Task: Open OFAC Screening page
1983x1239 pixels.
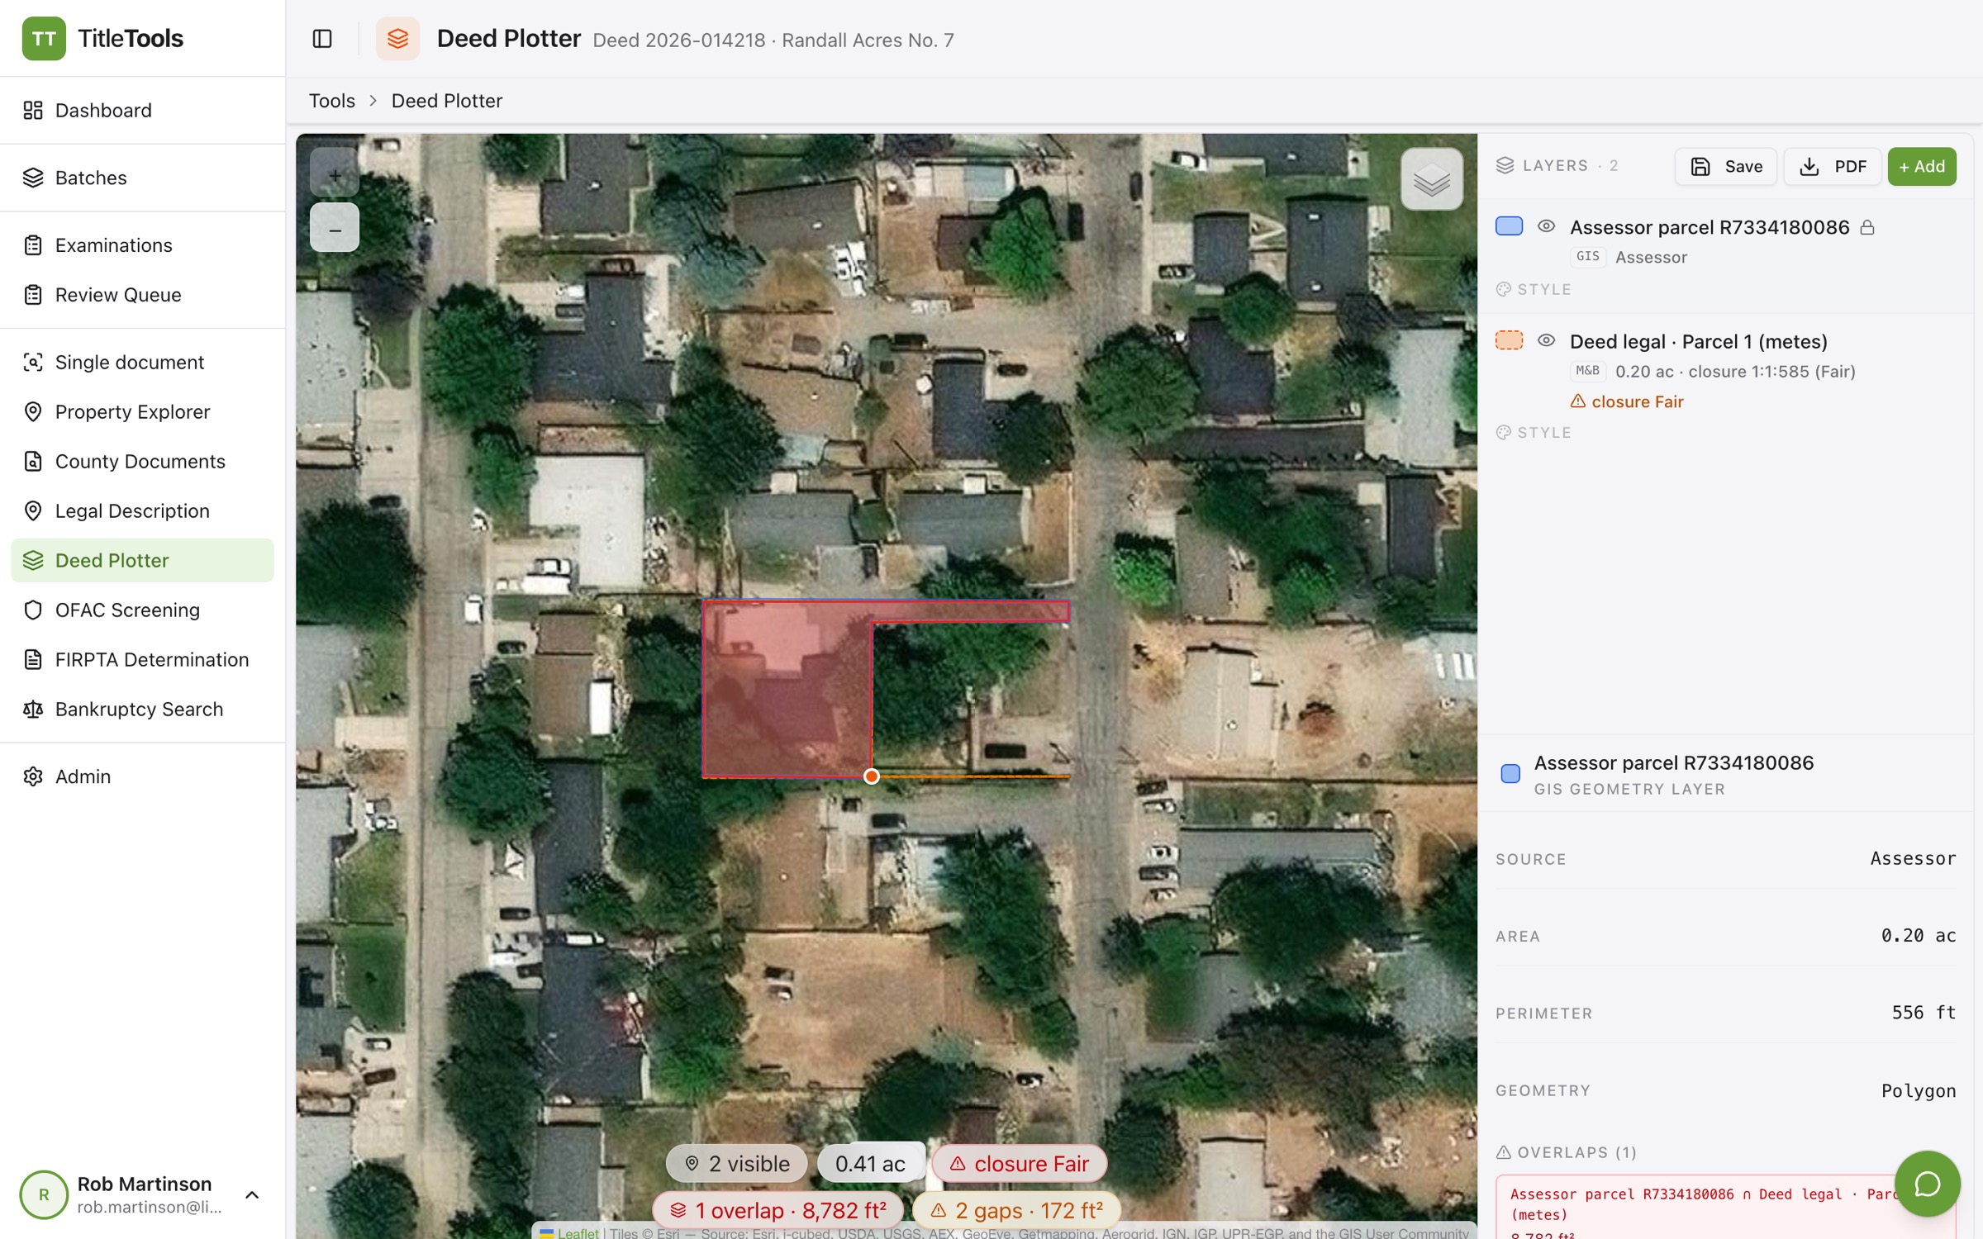Action: 142,610
